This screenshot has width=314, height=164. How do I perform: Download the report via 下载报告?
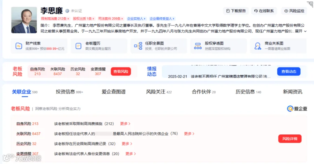[x=236, y=11]
